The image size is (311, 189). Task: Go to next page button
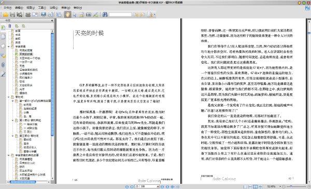162,186
